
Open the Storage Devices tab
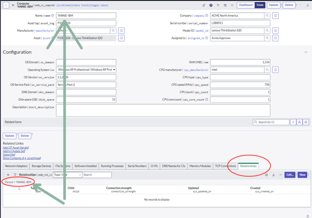41,166
